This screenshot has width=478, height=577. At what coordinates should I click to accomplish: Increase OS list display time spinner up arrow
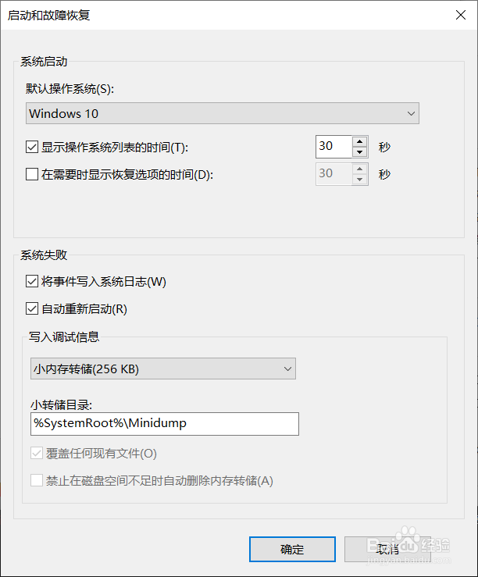point(359,141)
